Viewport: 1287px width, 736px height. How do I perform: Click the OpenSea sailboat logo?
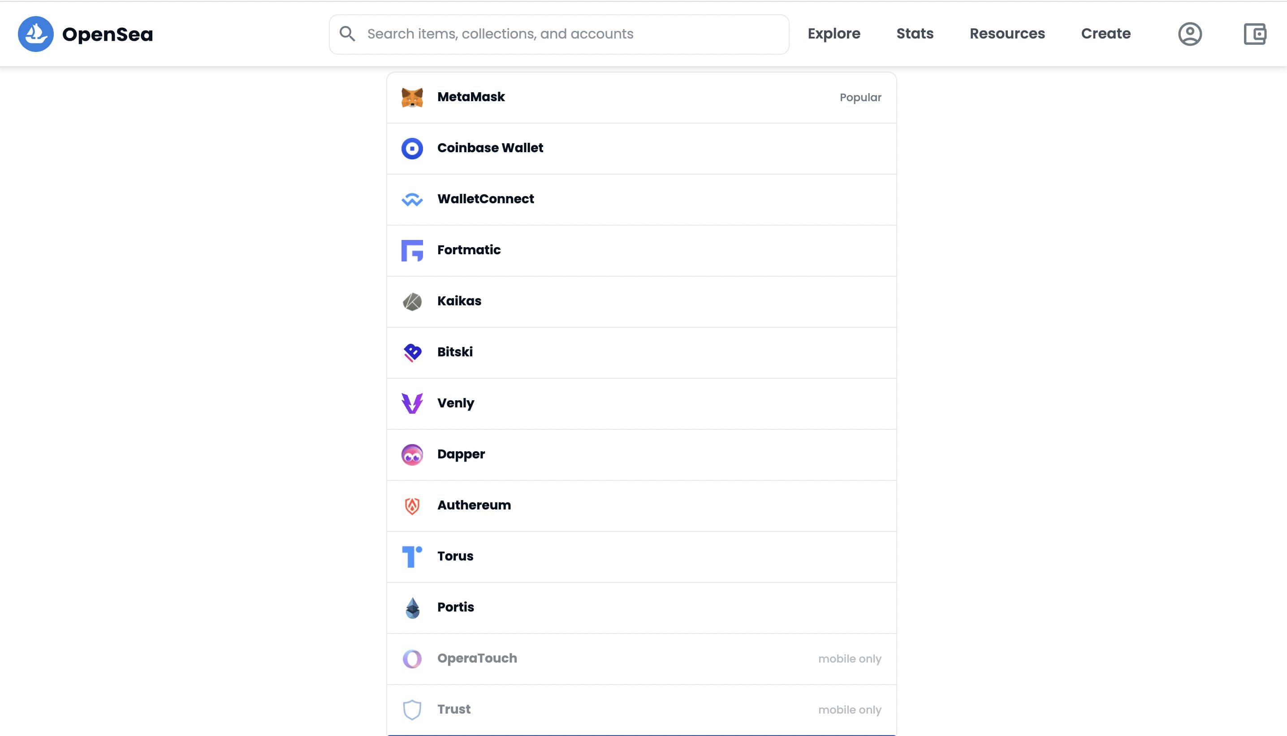(36, 34)
